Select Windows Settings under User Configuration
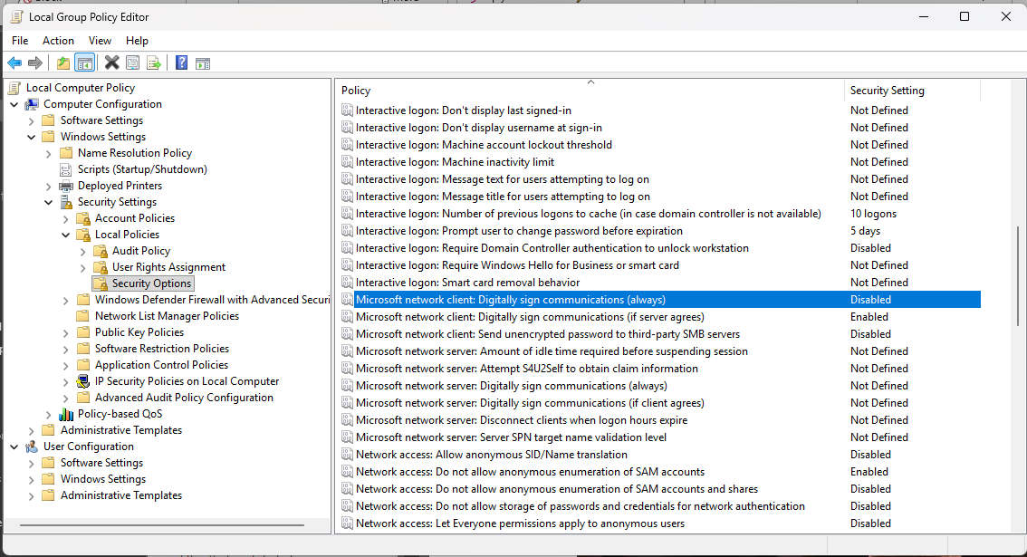The width and height of the screenshot is (1027, 557). (x=103, y=479)
